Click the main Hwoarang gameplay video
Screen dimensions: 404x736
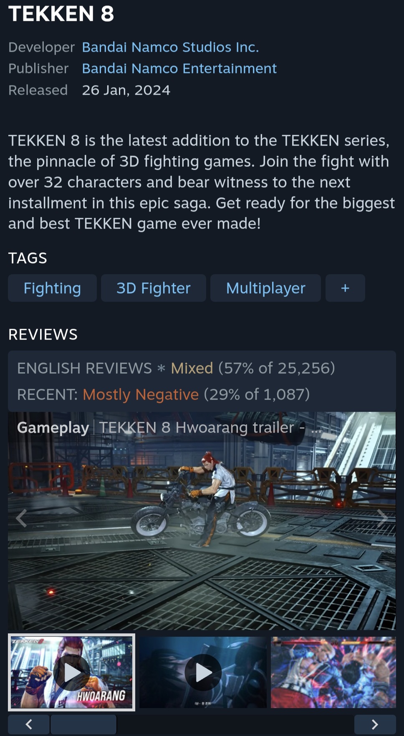[x=202, y=521]
